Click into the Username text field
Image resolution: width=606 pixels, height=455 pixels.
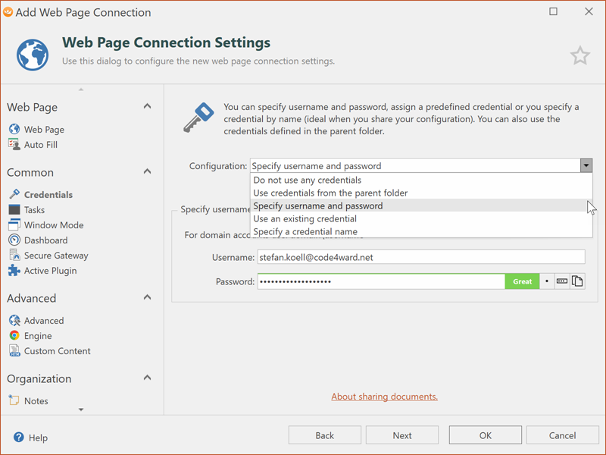[420, 257]
